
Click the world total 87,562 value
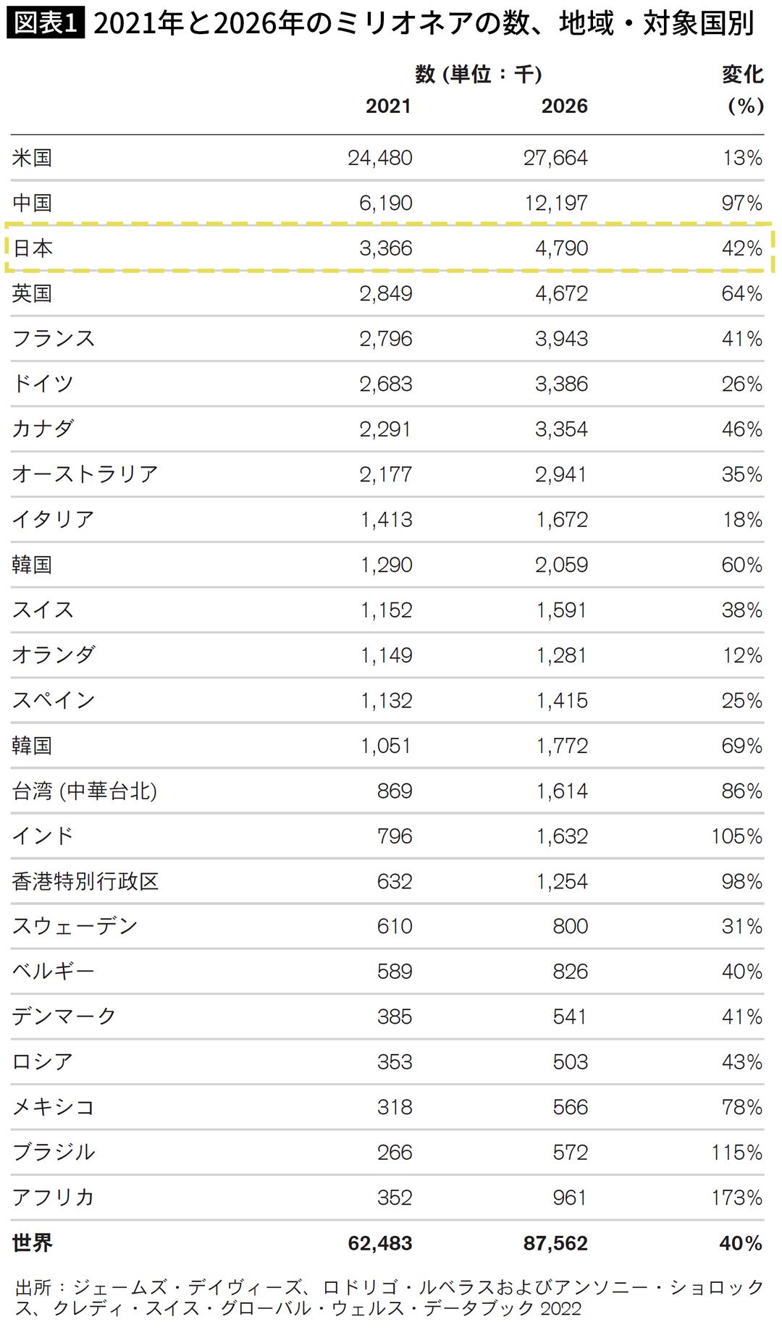[x=555, y=1243]
